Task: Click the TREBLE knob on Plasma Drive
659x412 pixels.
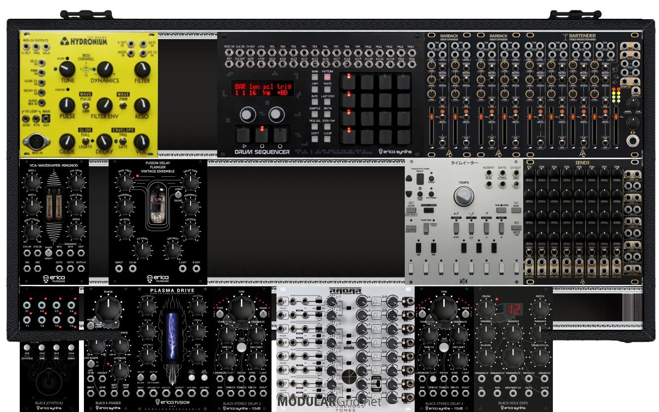Action: [197, 332]
